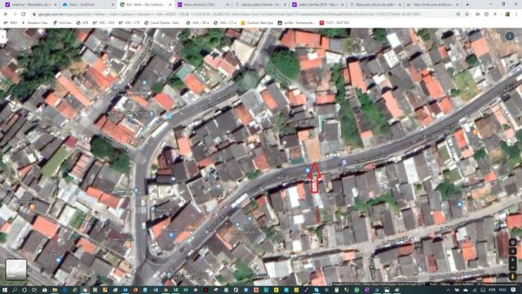The width and height of the screenshot is (522, 294).
Task: Show hidden system tray icons
Action: click(x=448, y=291)
